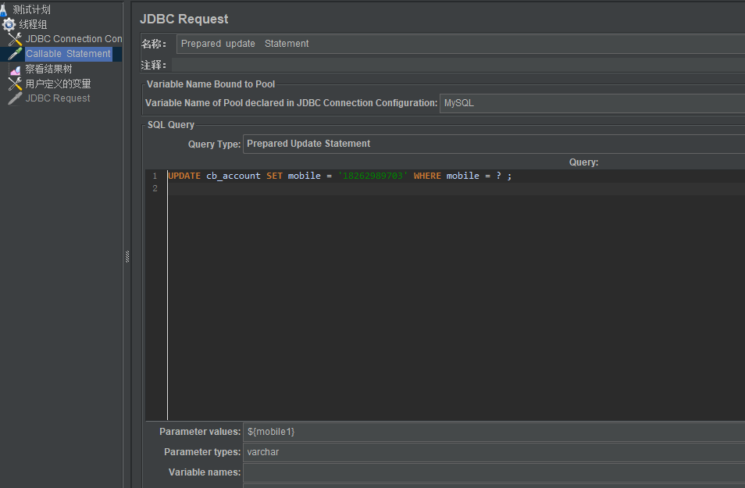Click the disabled JDBC Request pipette icon

coord(15,98)
